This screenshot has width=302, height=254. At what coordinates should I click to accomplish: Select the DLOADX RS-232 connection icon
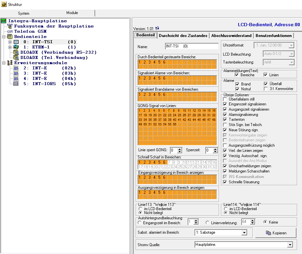pos(16,52)
